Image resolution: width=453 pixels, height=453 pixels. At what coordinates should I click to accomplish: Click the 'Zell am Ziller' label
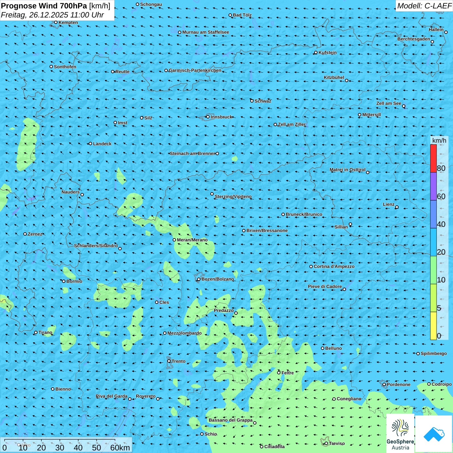(x=292, y=124)
